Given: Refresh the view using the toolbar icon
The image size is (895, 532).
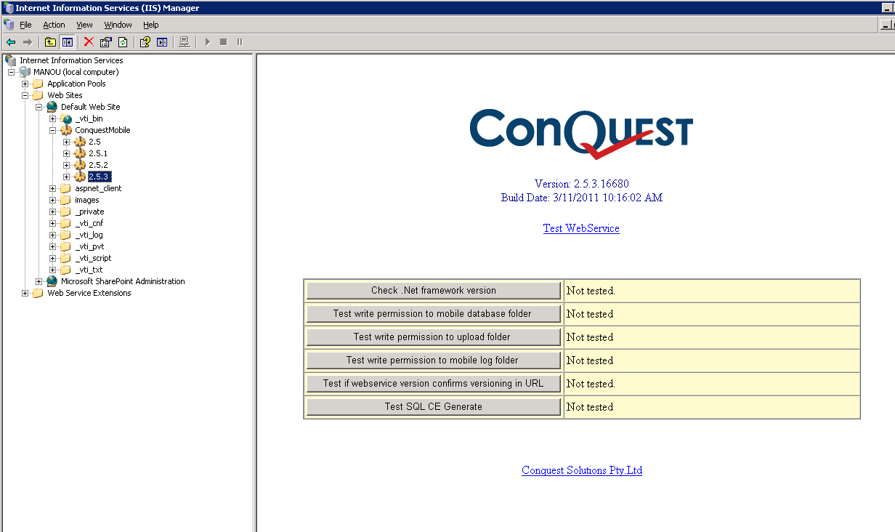Looking at the screenshot, I should [123, 42].
